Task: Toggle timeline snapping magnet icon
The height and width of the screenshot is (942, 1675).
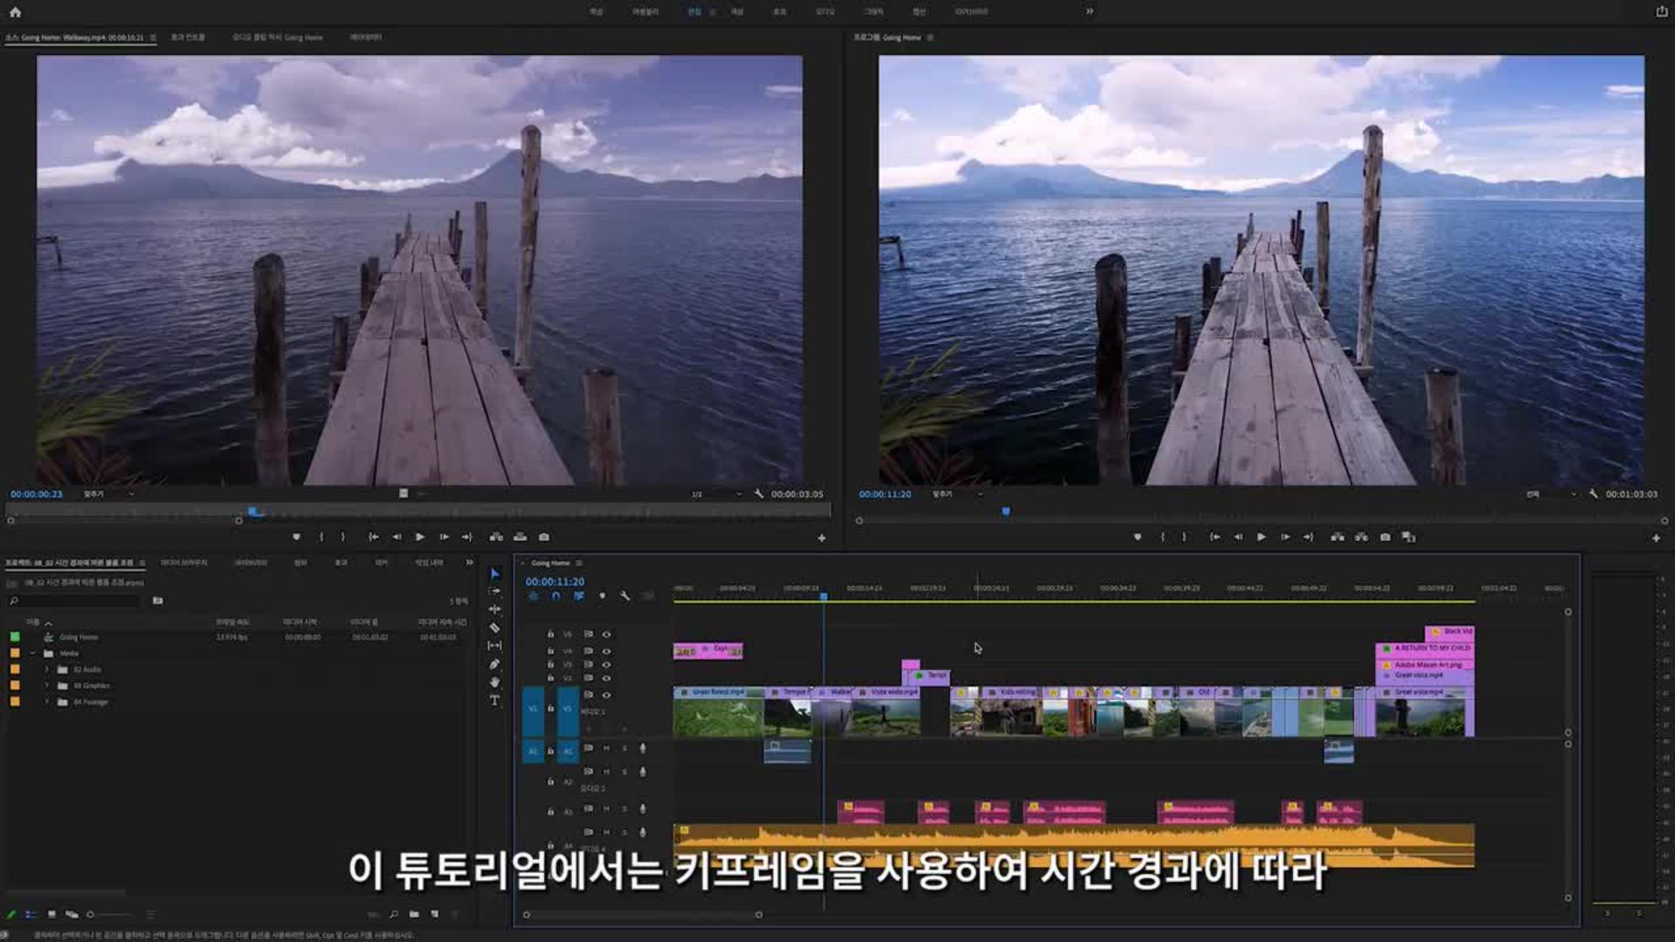Action: tap(556, 596)
